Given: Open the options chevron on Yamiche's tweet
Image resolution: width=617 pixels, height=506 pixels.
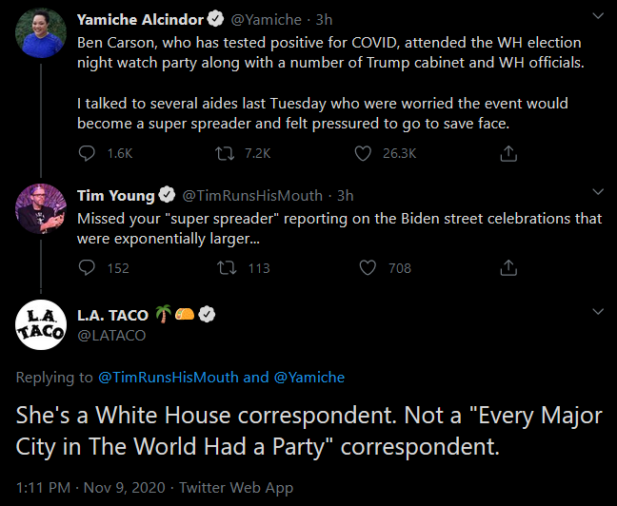Looking at the screenshot, I should (598, 16).
